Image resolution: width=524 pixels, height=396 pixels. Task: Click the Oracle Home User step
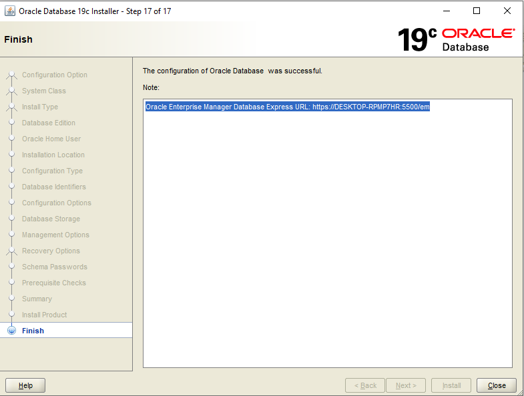(x=51, y=139)
